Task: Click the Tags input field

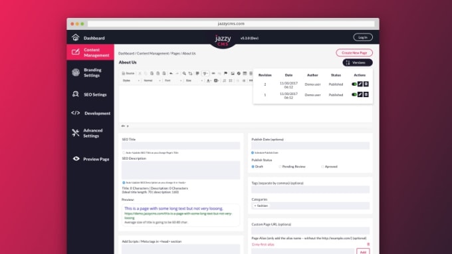Action: (x=310, y=189)
